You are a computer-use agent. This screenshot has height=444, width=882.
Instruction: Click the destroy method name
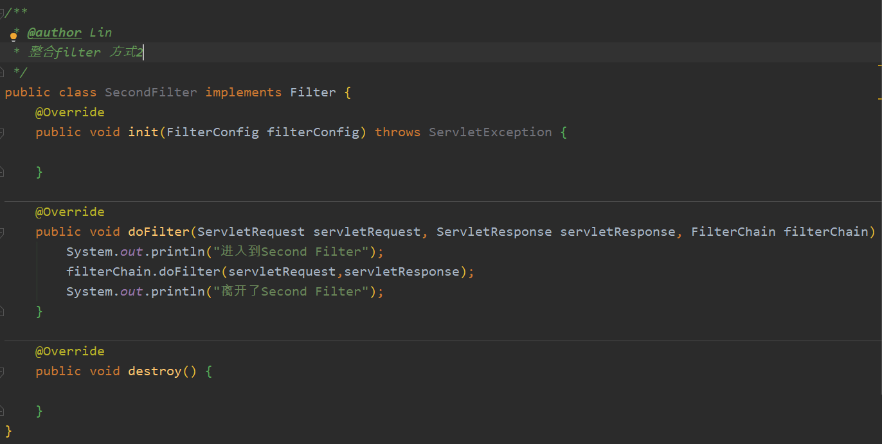click(155, 371)
